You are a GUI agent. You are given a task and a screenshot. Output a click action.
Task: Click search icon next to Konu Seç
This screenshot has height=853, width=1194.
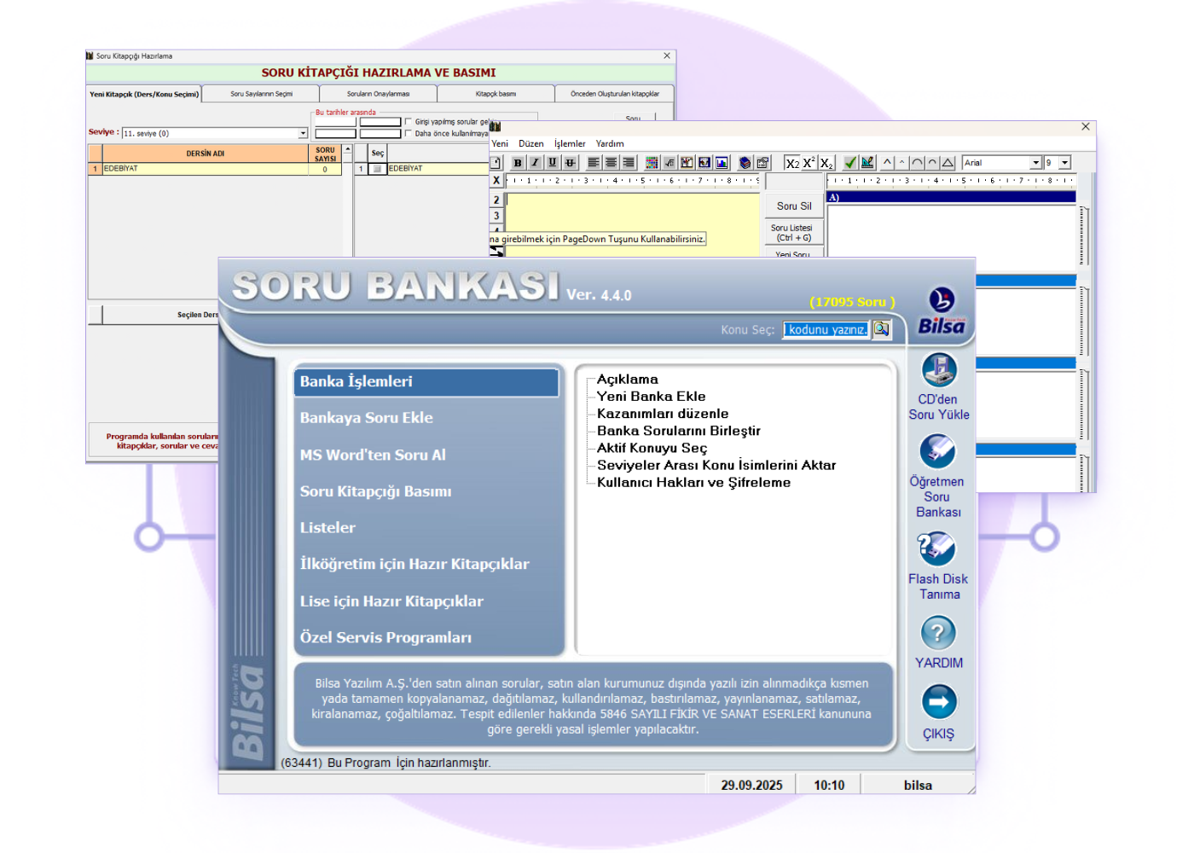click(x=881, y=329)
